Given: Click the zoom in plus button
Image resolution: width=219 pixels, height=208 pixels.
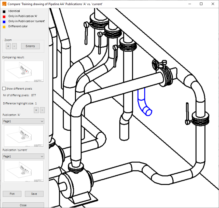Looking at the screenshot, I should click(8, 46).
